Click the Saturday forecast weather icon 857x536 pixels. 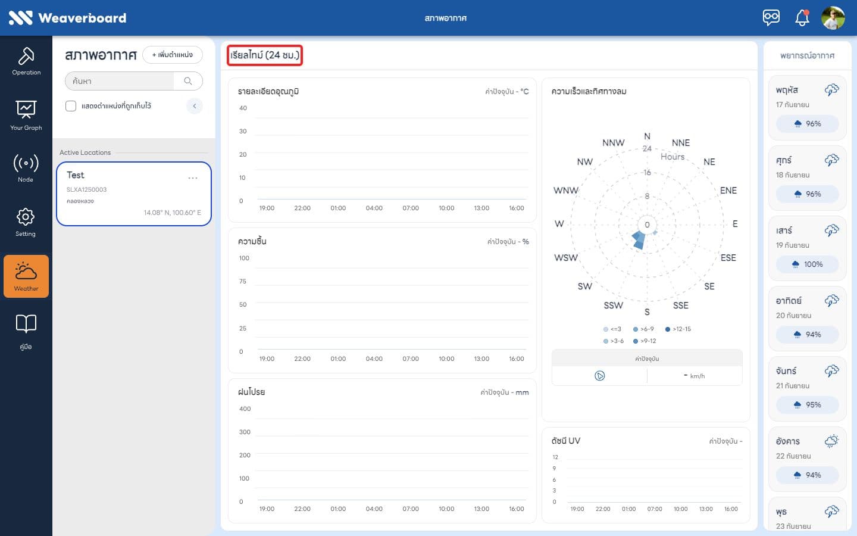tap(831, 230)
